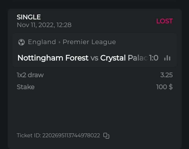Select the England country label
This screenshot has width=189, height=149.
(42, 42)
